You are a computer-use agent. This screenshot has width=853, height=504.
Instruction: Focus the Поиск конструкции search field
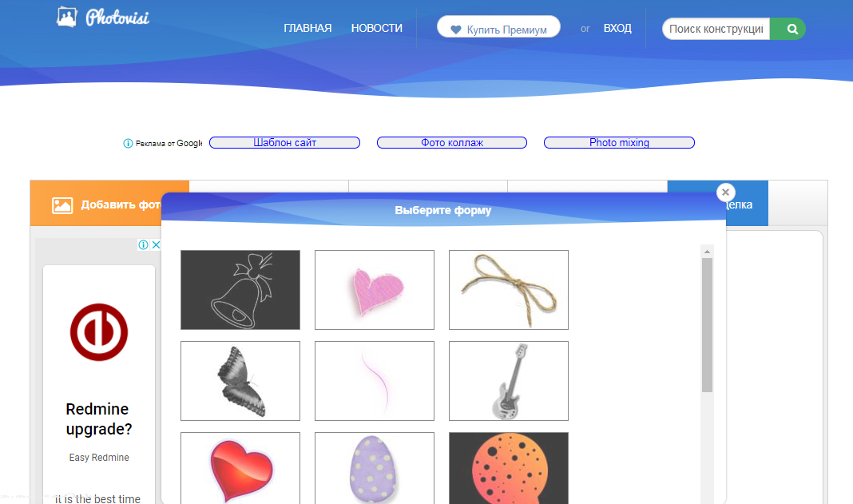(716, 29)
